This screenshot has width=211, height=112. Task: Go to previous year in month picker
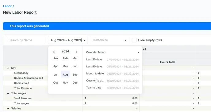coord(54,52)
